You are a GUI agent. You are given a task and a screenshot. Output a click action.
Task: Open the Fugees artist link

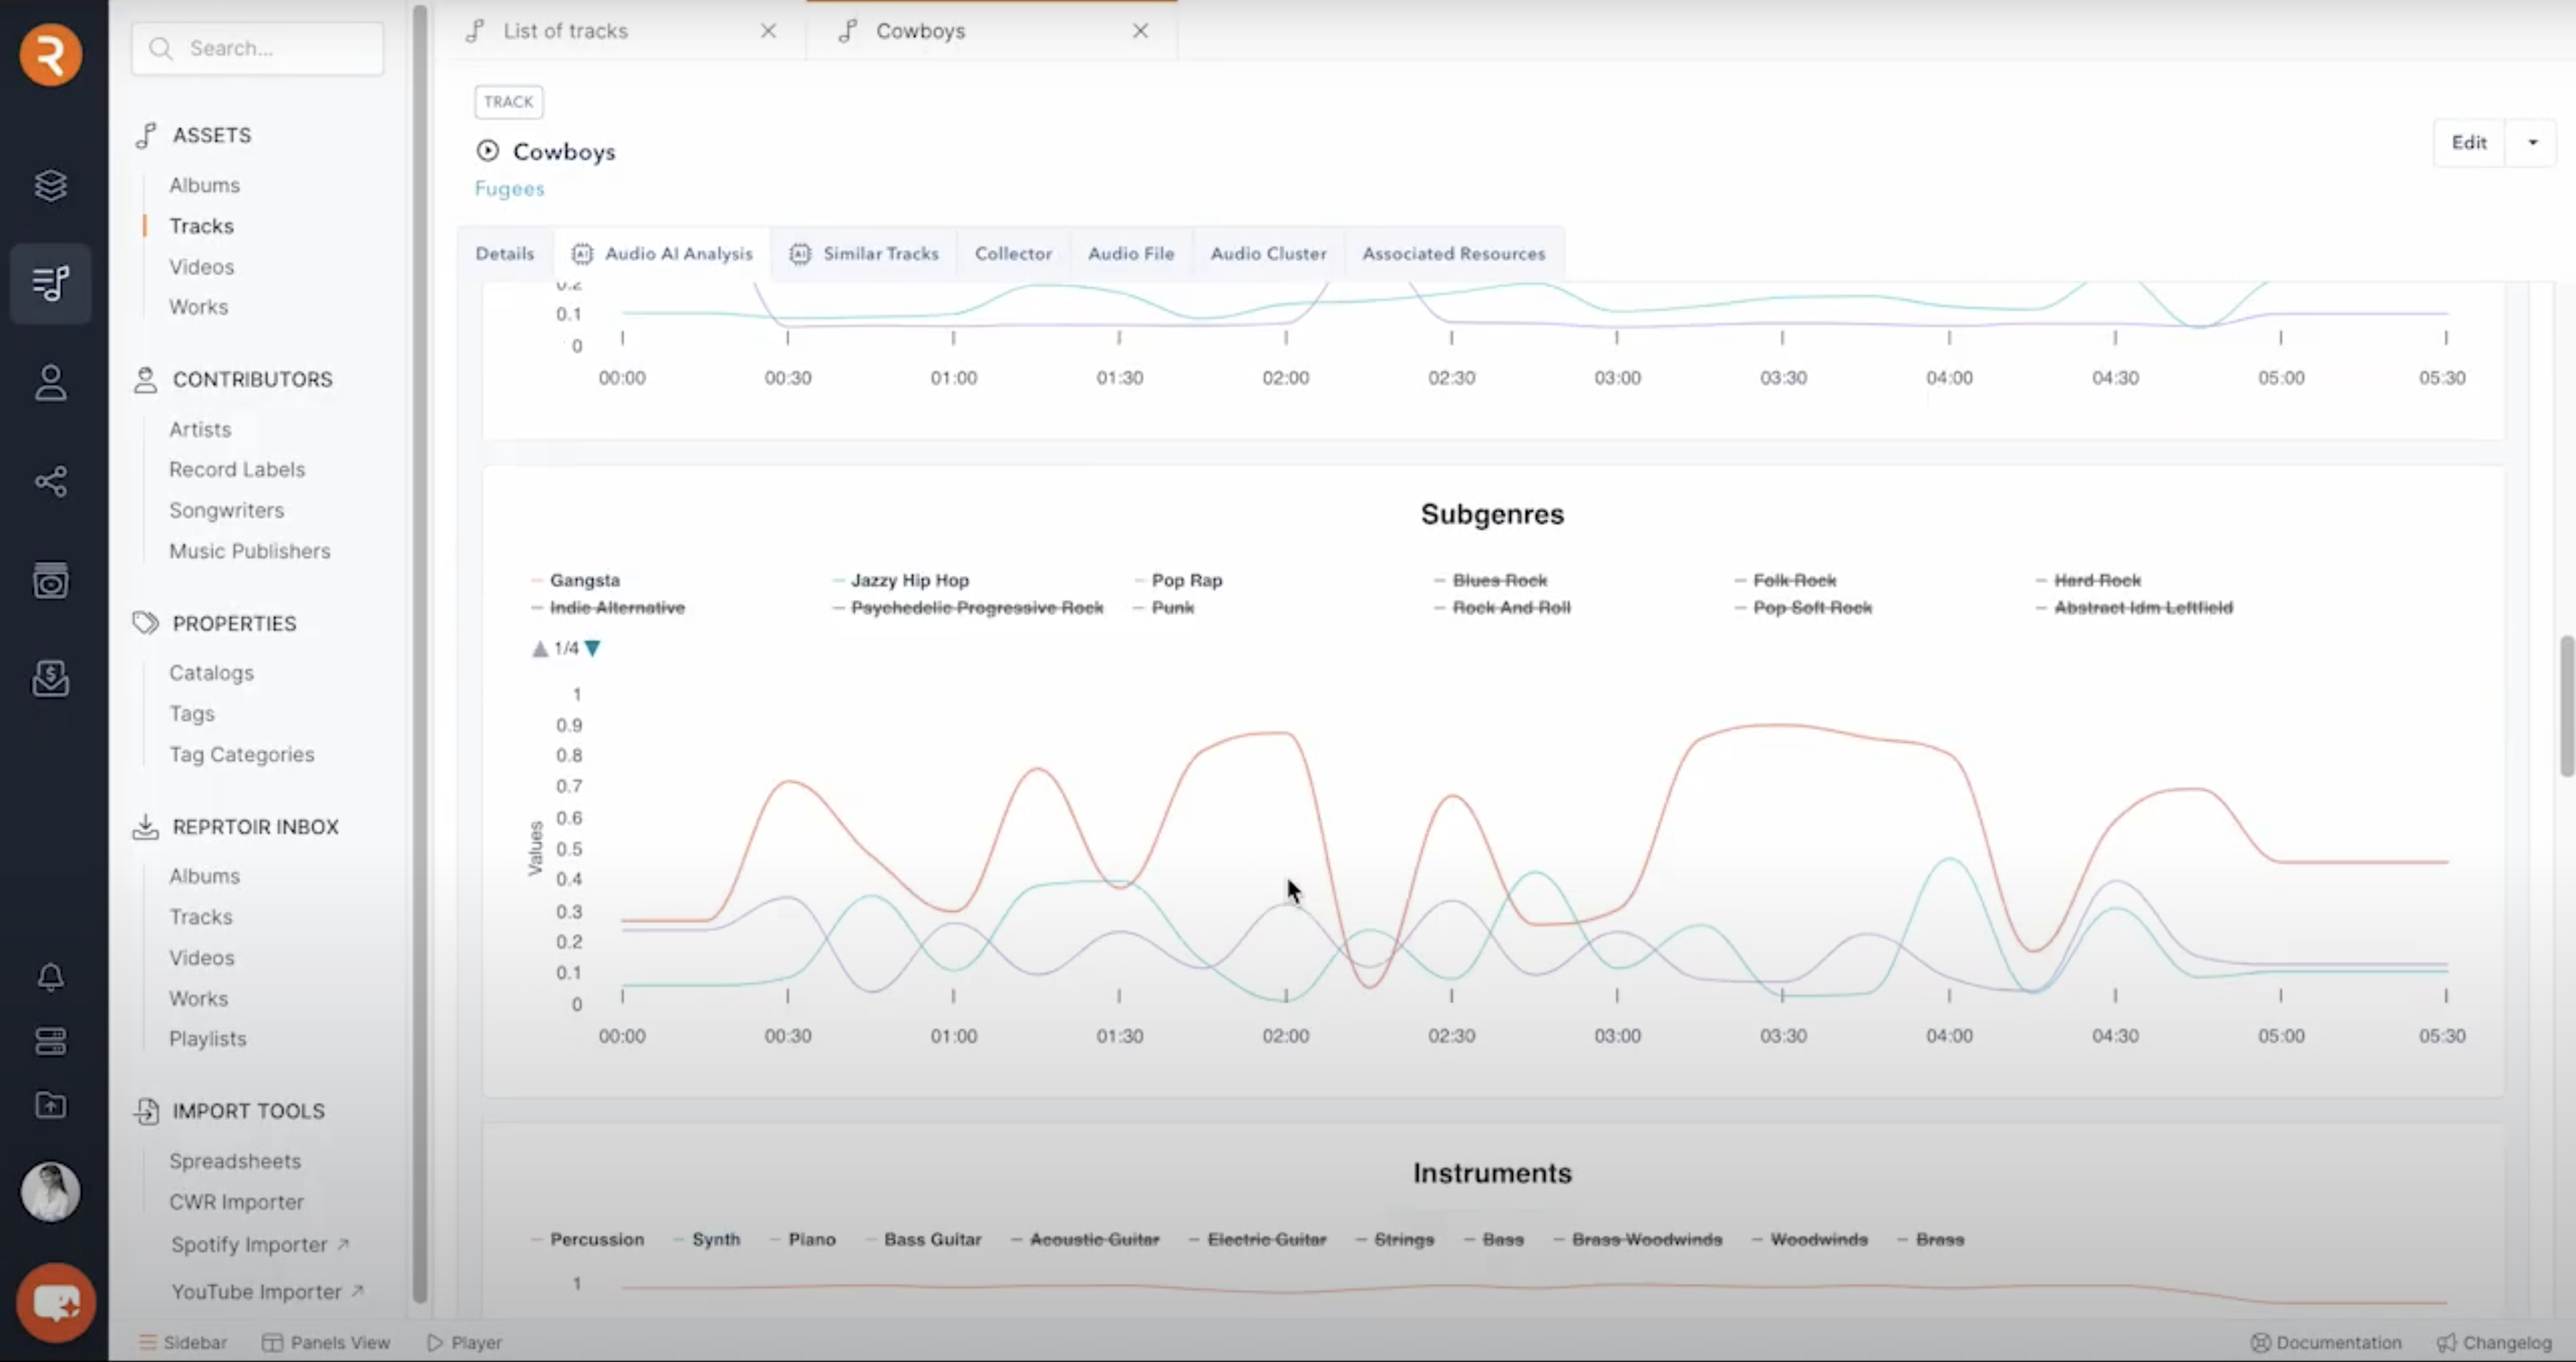point(510,188)
